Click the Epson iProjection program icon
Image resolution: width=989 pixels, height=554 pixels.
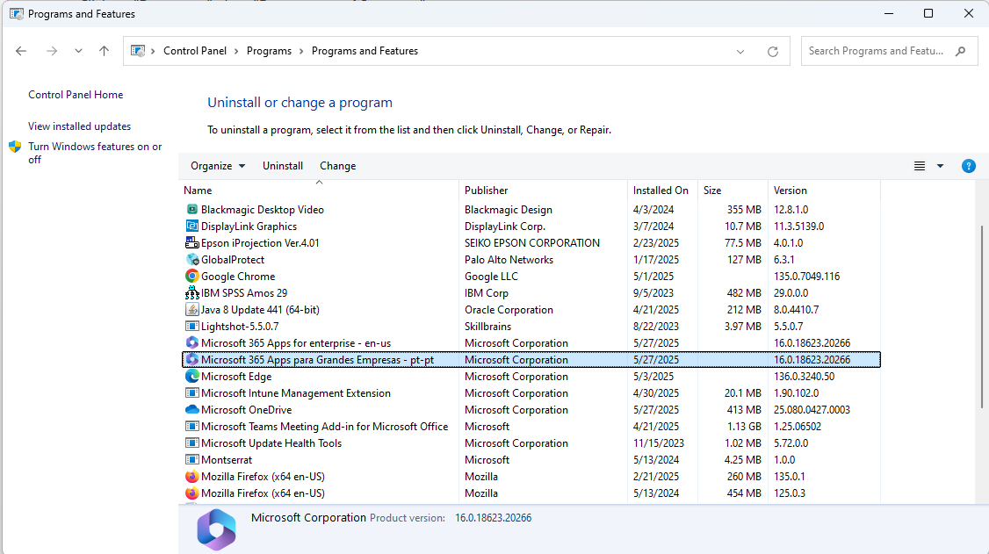click(x=191, y=242)
